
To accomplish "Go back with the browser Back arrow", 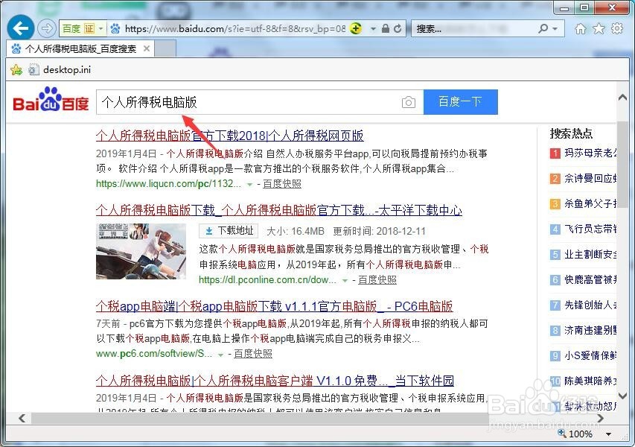I will click(x=20, y=28).
